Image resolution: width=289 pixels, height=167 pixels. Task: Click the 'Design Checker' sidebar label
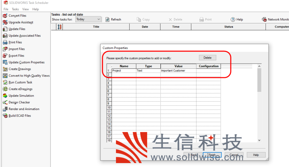pyautogui.click(x=19, y=102)
